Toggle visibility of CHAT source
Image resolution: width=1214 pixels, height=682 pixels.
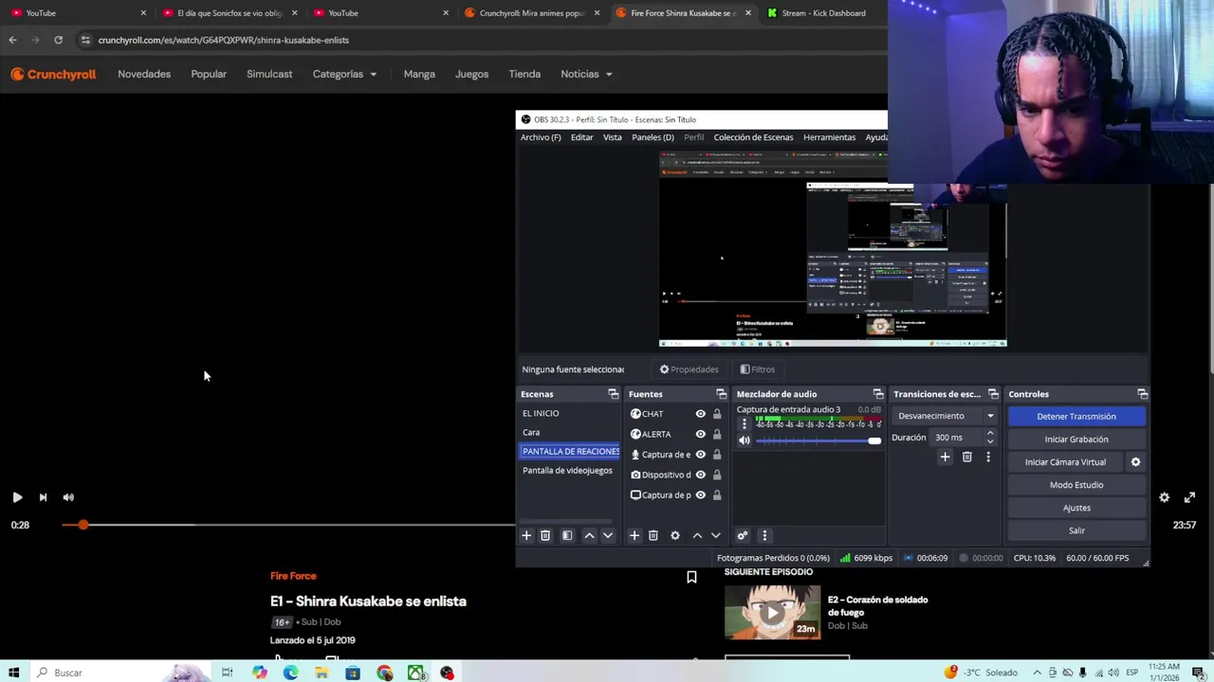tap(700, 414)
